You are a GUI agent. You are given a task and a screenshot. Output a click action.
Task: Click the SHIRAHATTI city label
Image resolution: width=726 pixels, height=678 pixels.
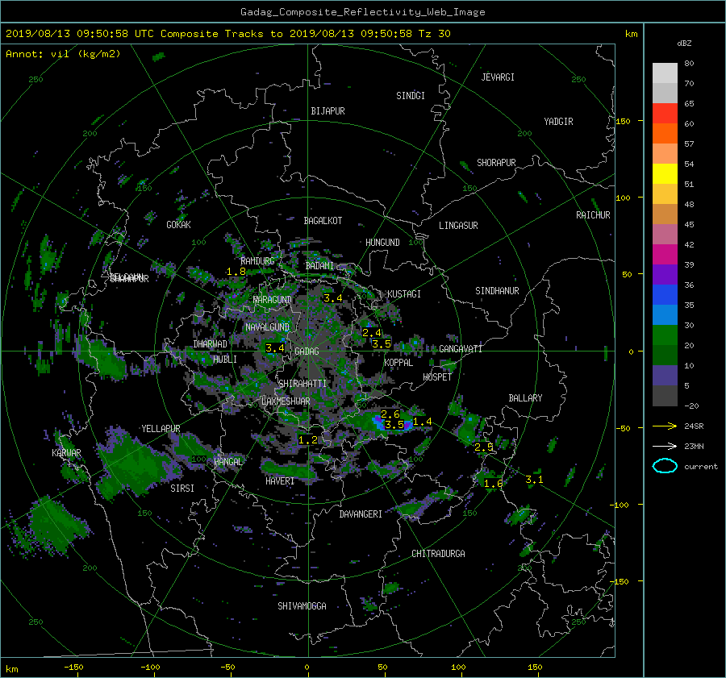[302, 384]
